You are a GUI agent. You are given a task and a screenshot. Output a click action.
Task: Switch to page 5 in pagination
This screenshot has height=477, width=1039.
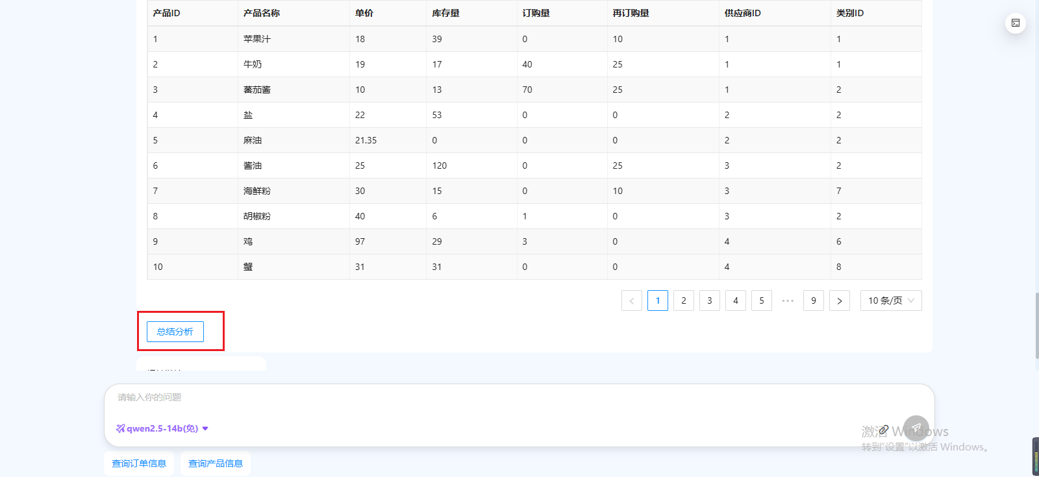[762, 300]
